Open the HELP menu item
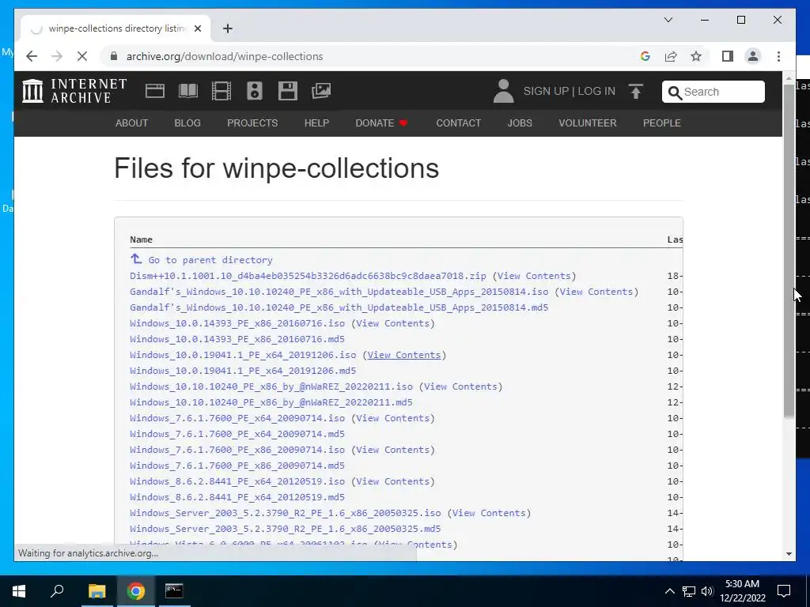Screen dimensions: 810x607 (x=316, y=123)
